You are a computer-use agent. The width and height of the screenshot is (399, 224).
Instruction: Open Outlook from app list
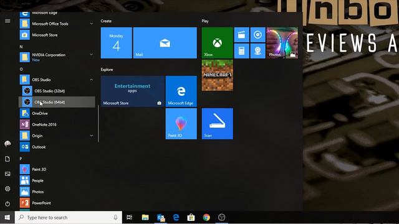[57, 147]
